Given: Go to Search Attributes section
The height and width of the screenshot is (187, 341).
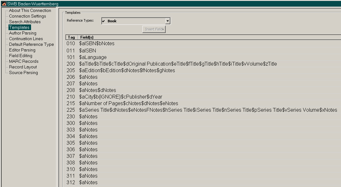Looking at the screenshot, I should [25, 22].
